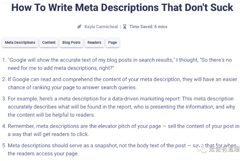This screenshot has width=246, height=161.
Task: Click the WeChat logo watermark icon
Action: tap(202, 150)
